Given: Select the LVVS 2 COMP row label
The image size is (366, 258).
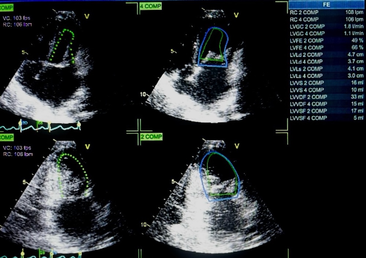Looking at the screenshot, I should (307, 83).
